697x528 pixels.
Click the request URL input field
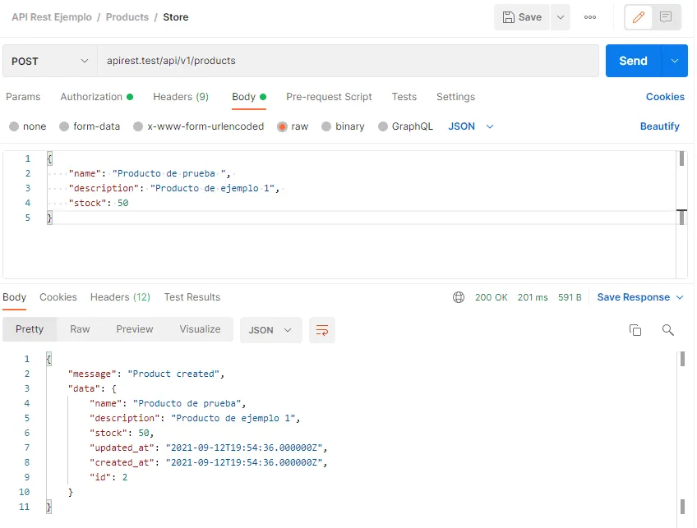329,60
